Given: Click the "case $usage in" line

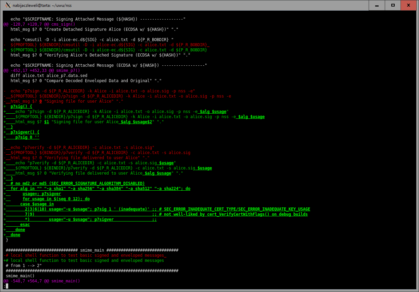Looking at the screenshot, I should (37, 204).
